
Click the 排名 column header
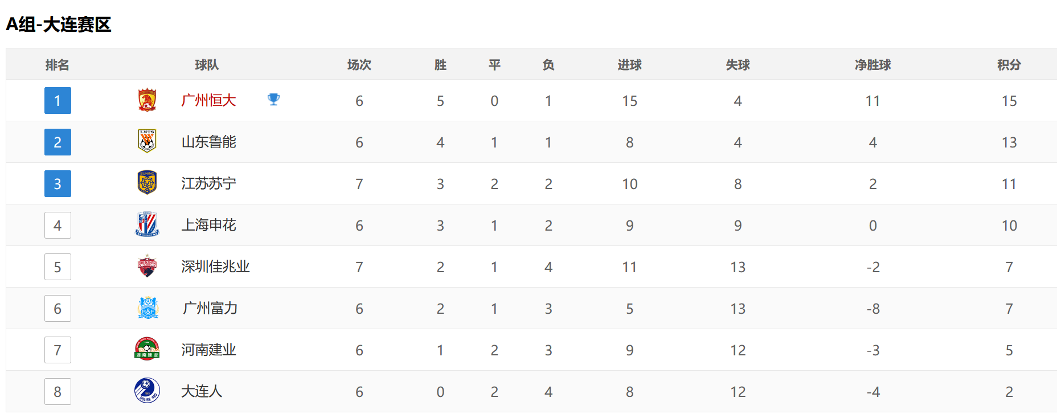point(58,65)
